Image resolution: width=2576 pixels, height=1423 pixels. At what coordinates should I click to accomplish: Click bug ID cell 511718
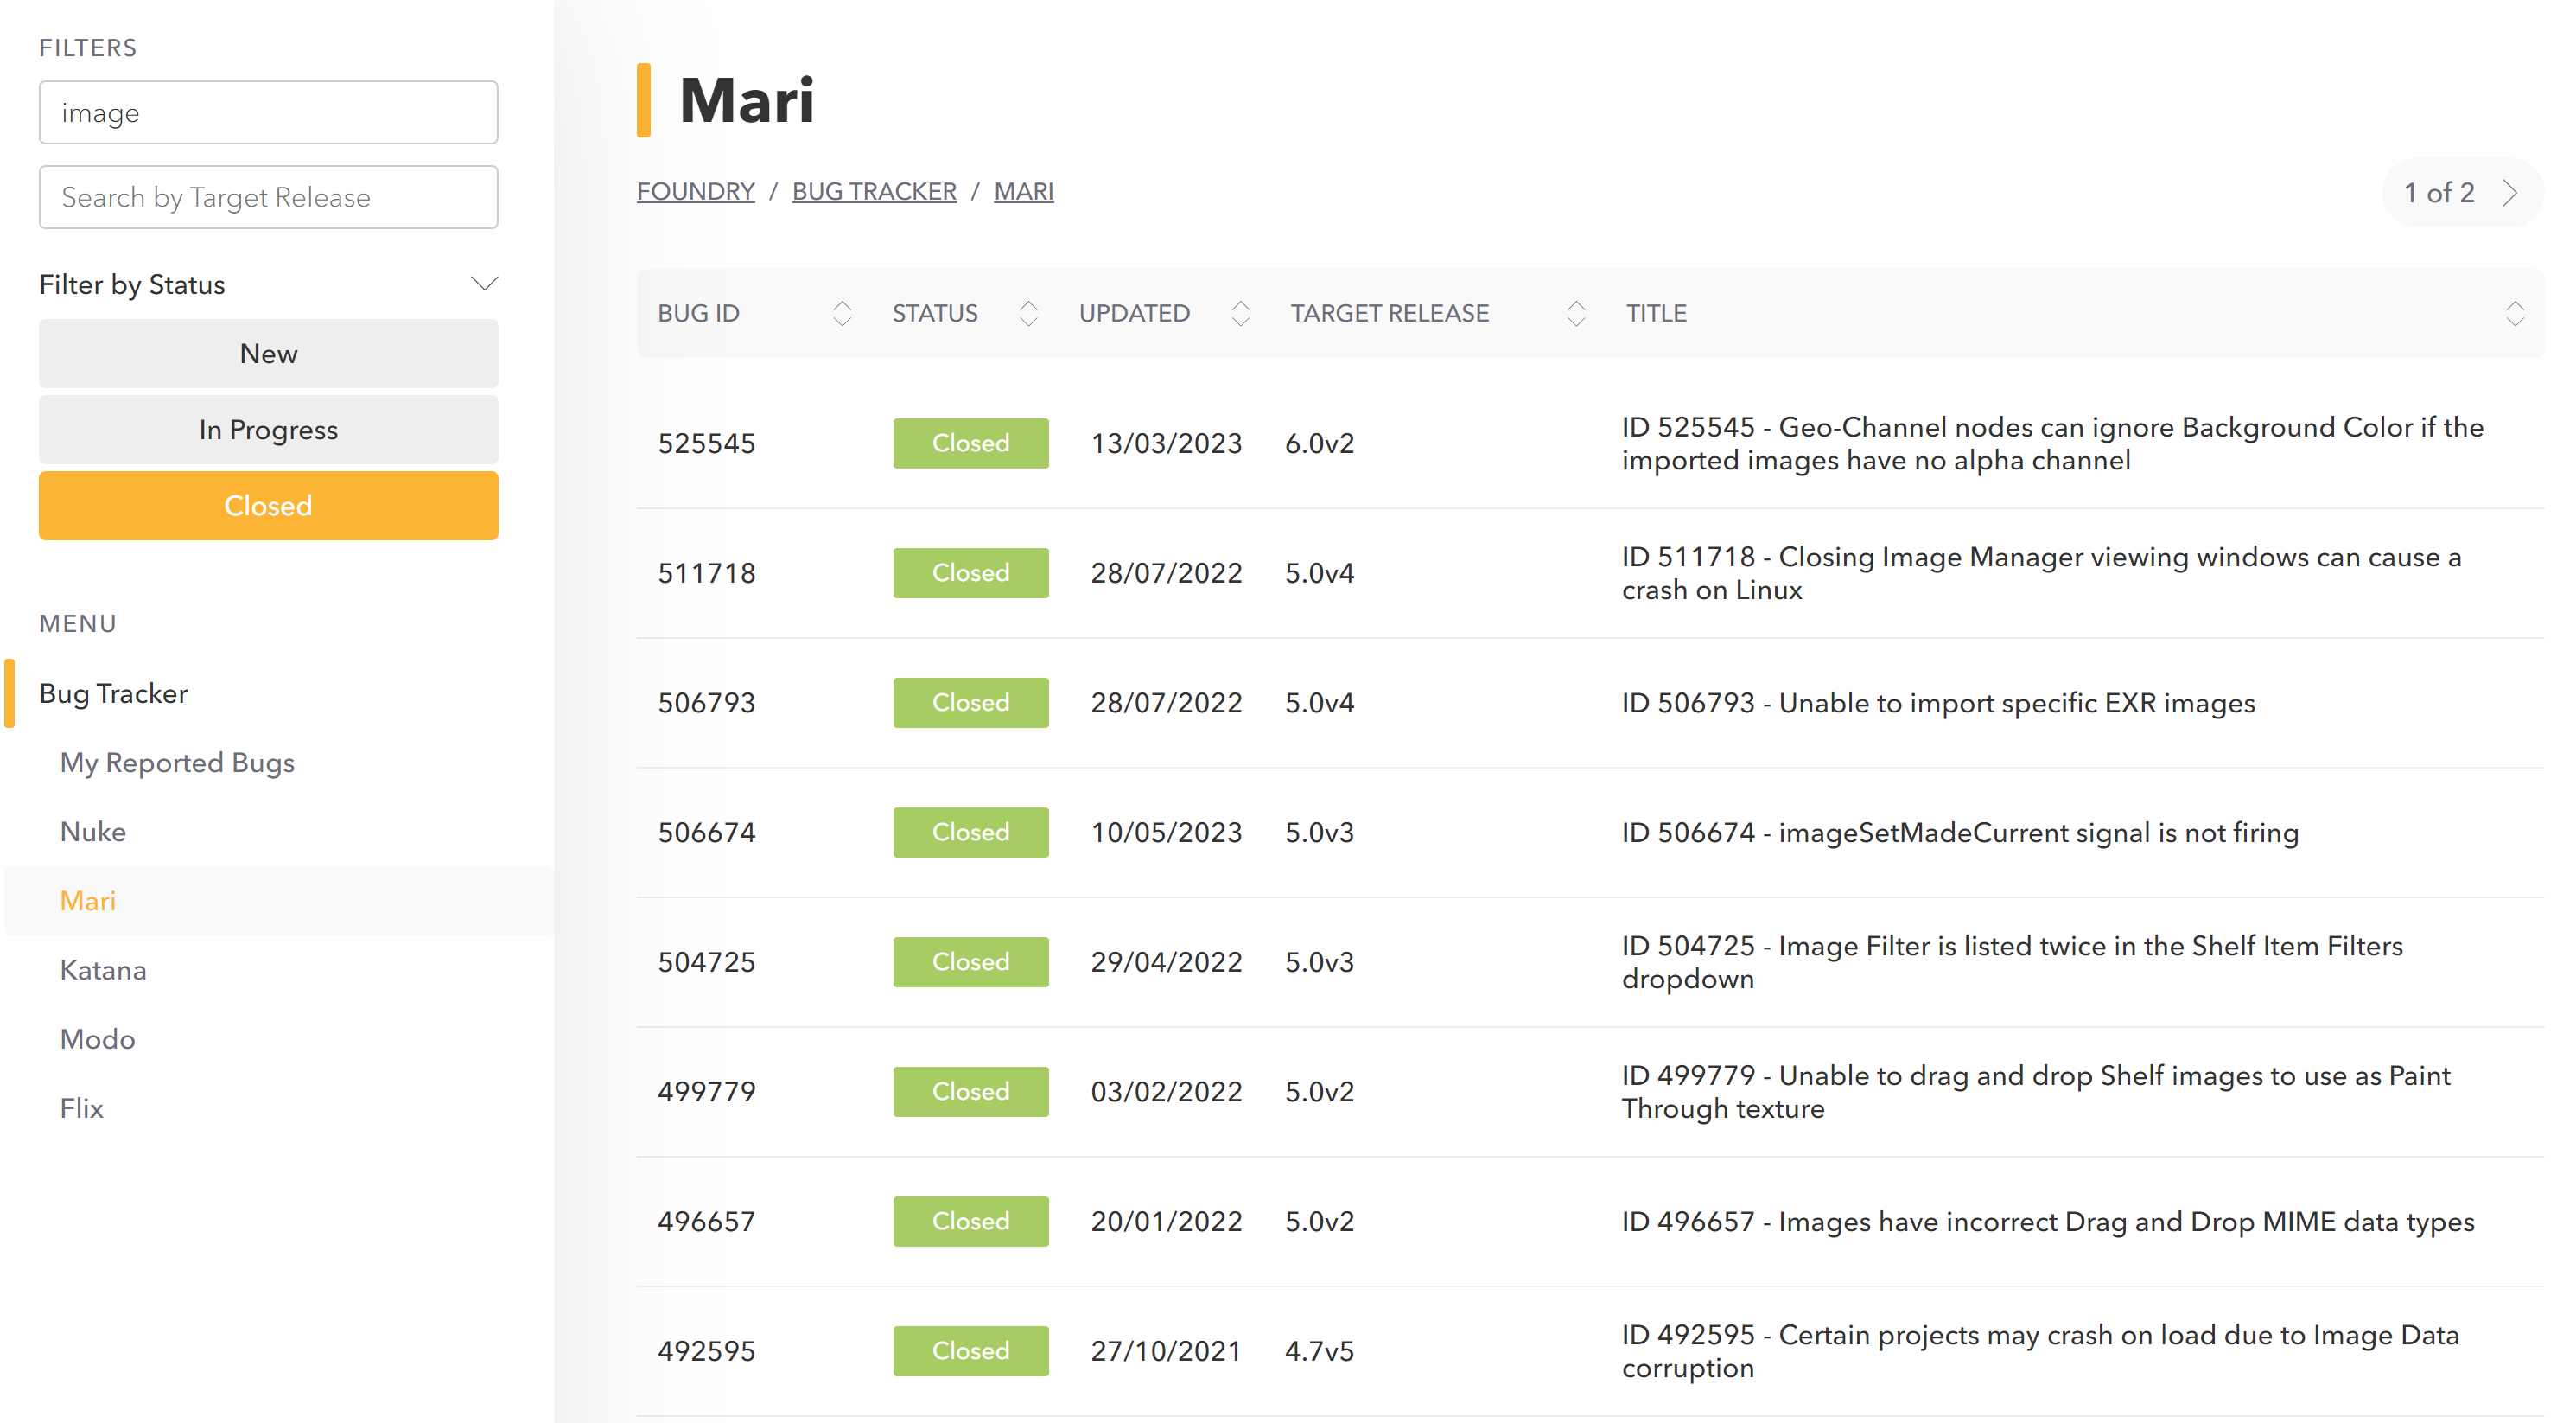[x=706, y=572]
